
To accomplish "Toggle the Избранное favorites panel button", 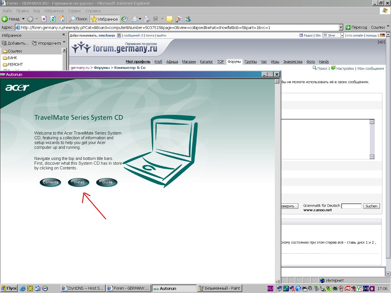I will [105, 19].
